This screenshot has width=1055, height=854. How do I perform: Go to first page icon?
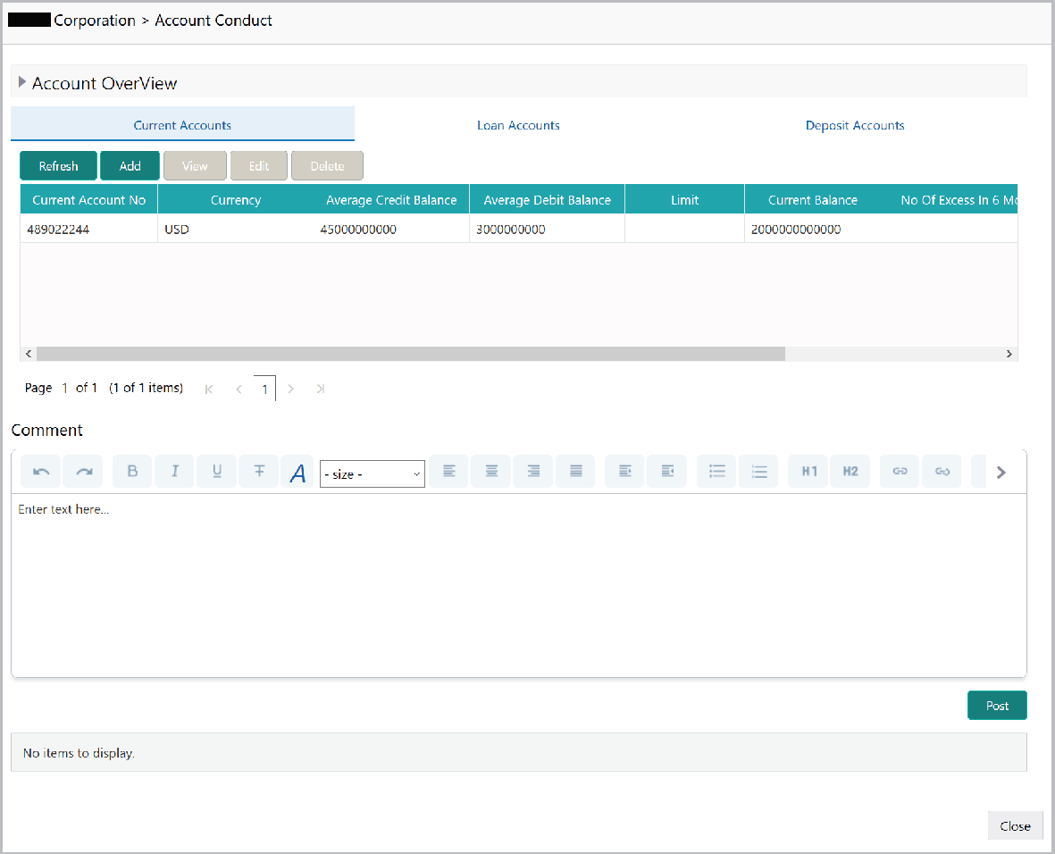[x=208, y=389]
